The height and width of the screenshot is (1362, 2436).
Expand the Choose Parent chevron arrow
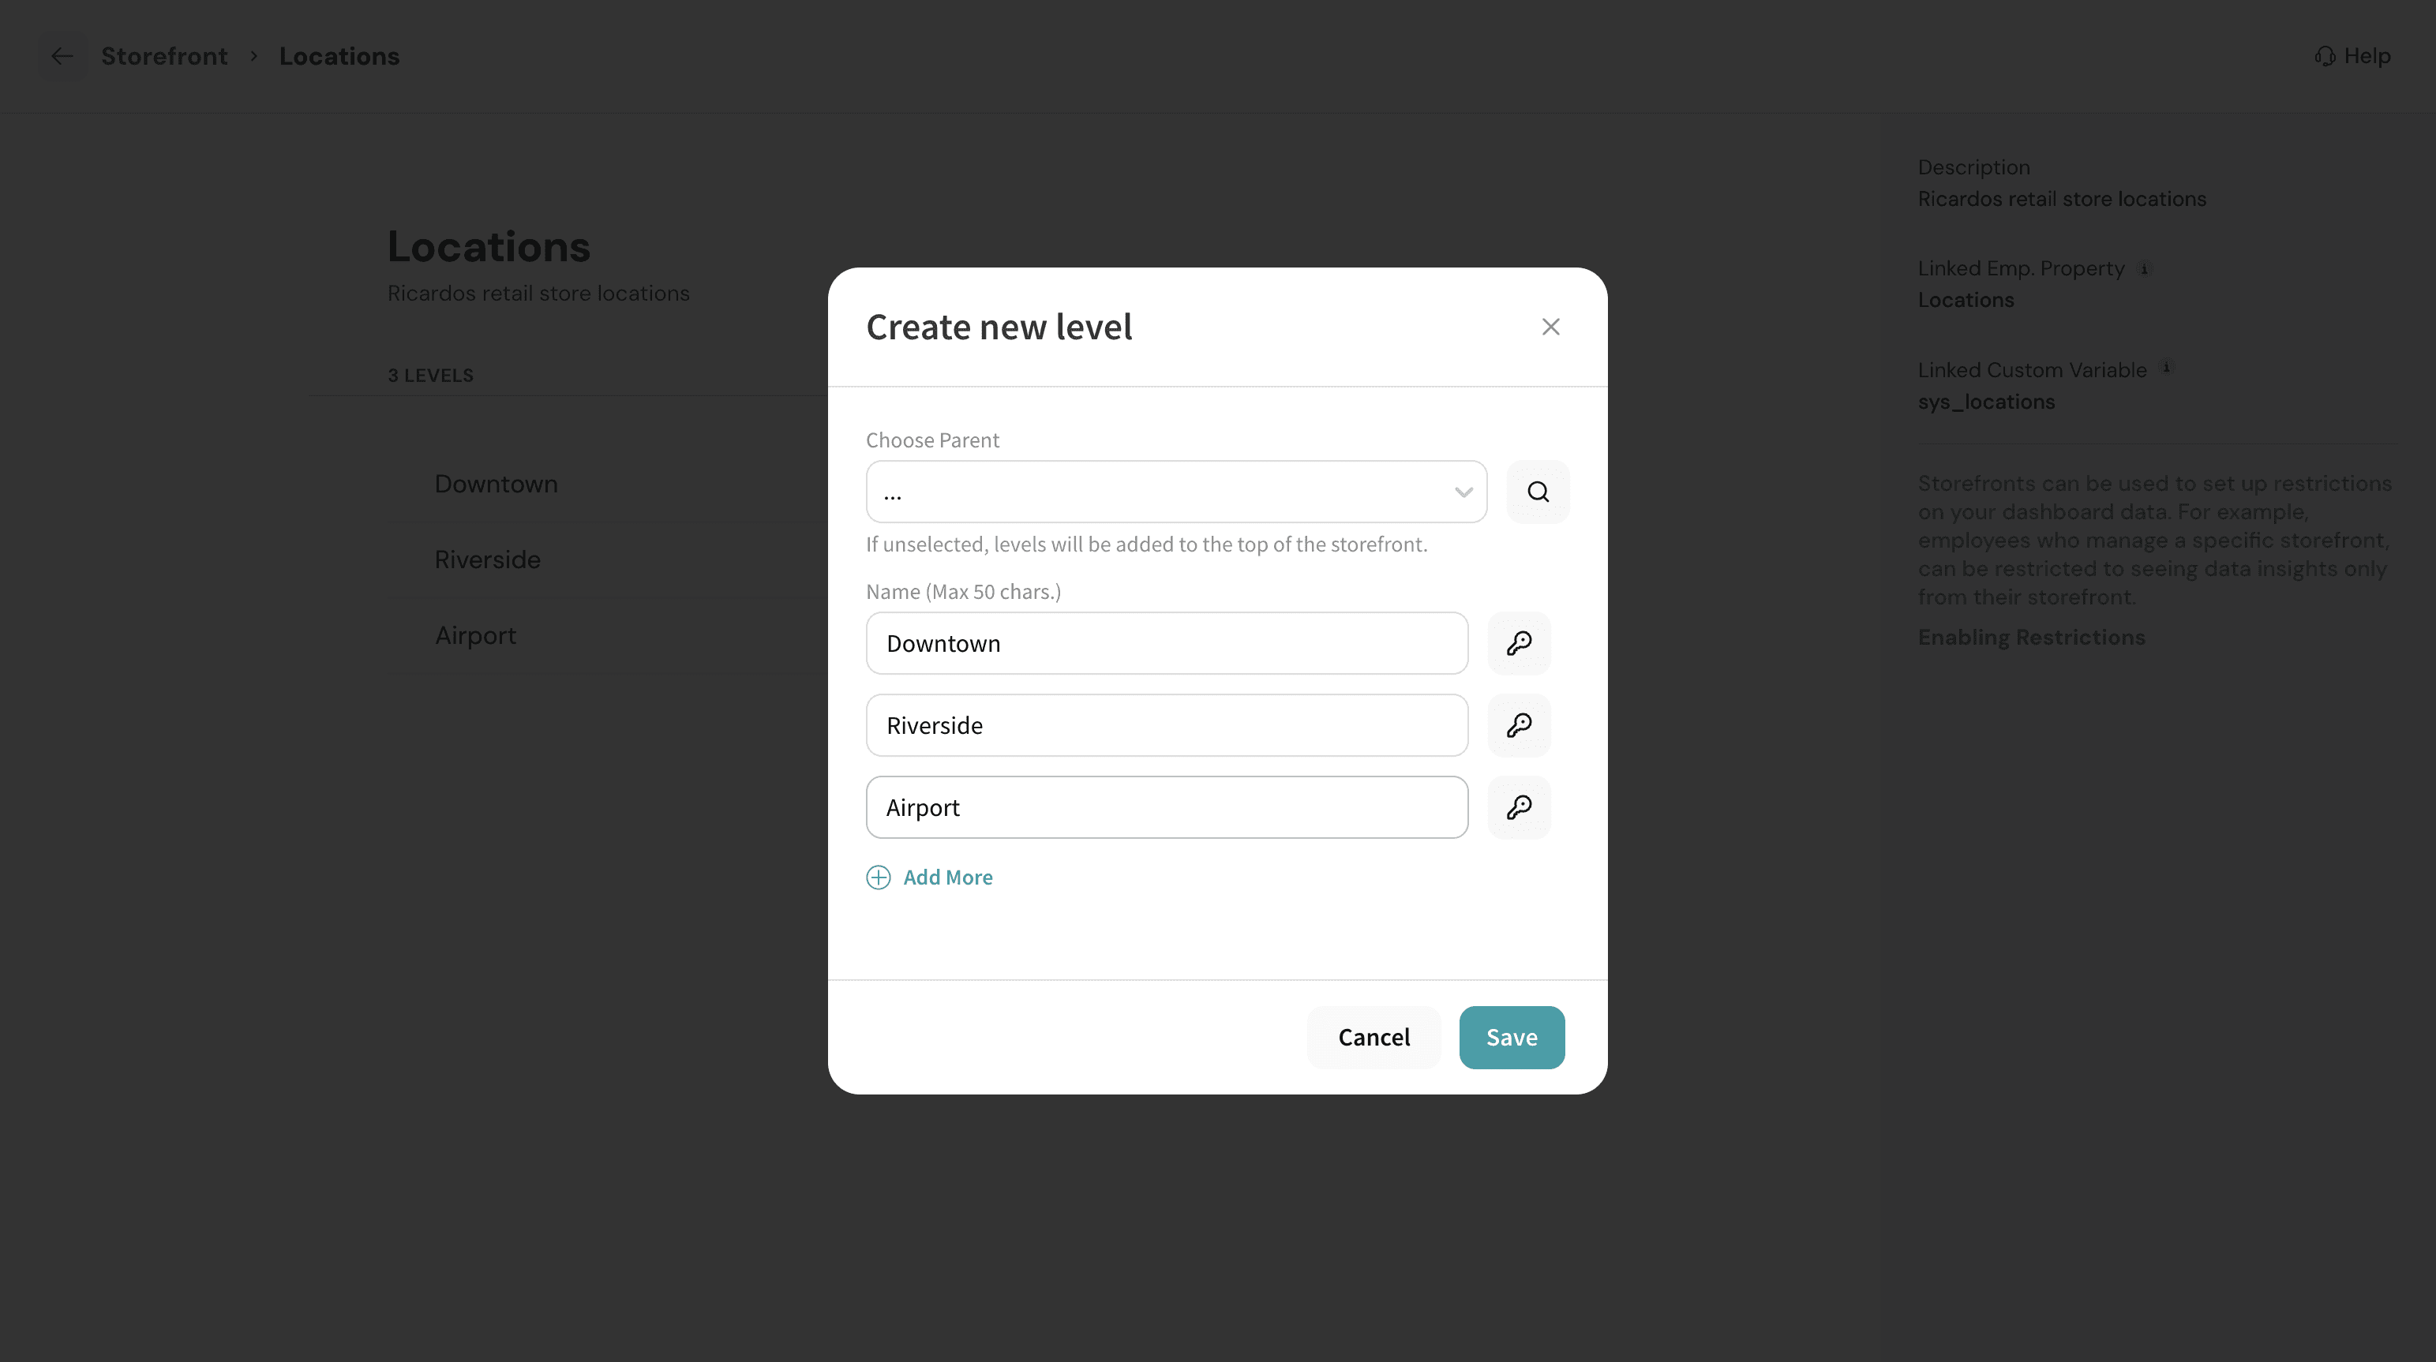[1463, 492]
